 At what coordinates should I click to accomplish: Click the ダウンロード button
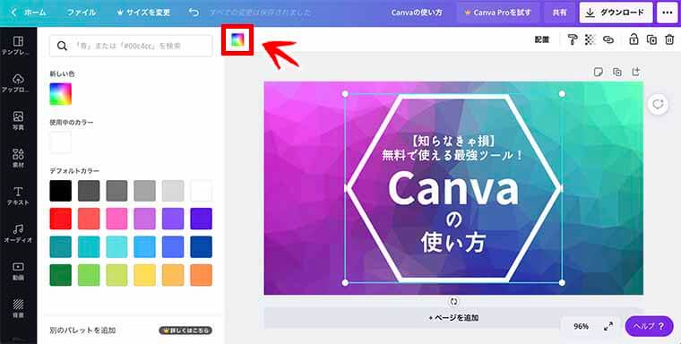616,13
